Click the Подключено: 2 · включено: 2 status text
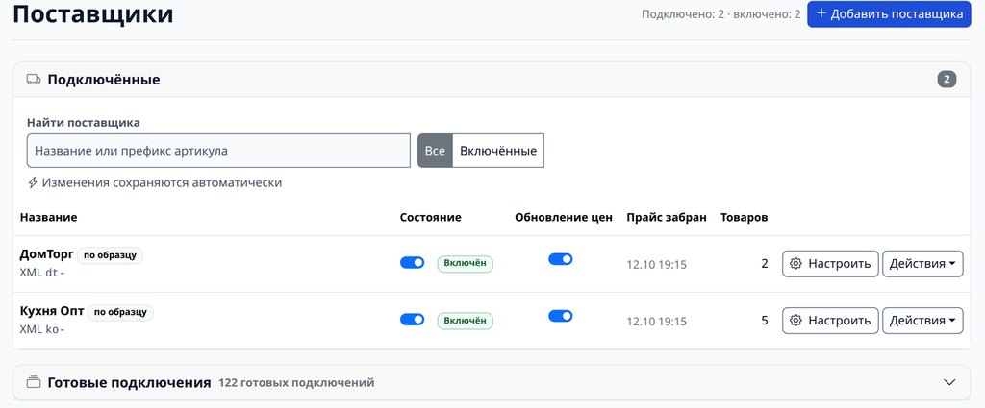 [721, 14]
